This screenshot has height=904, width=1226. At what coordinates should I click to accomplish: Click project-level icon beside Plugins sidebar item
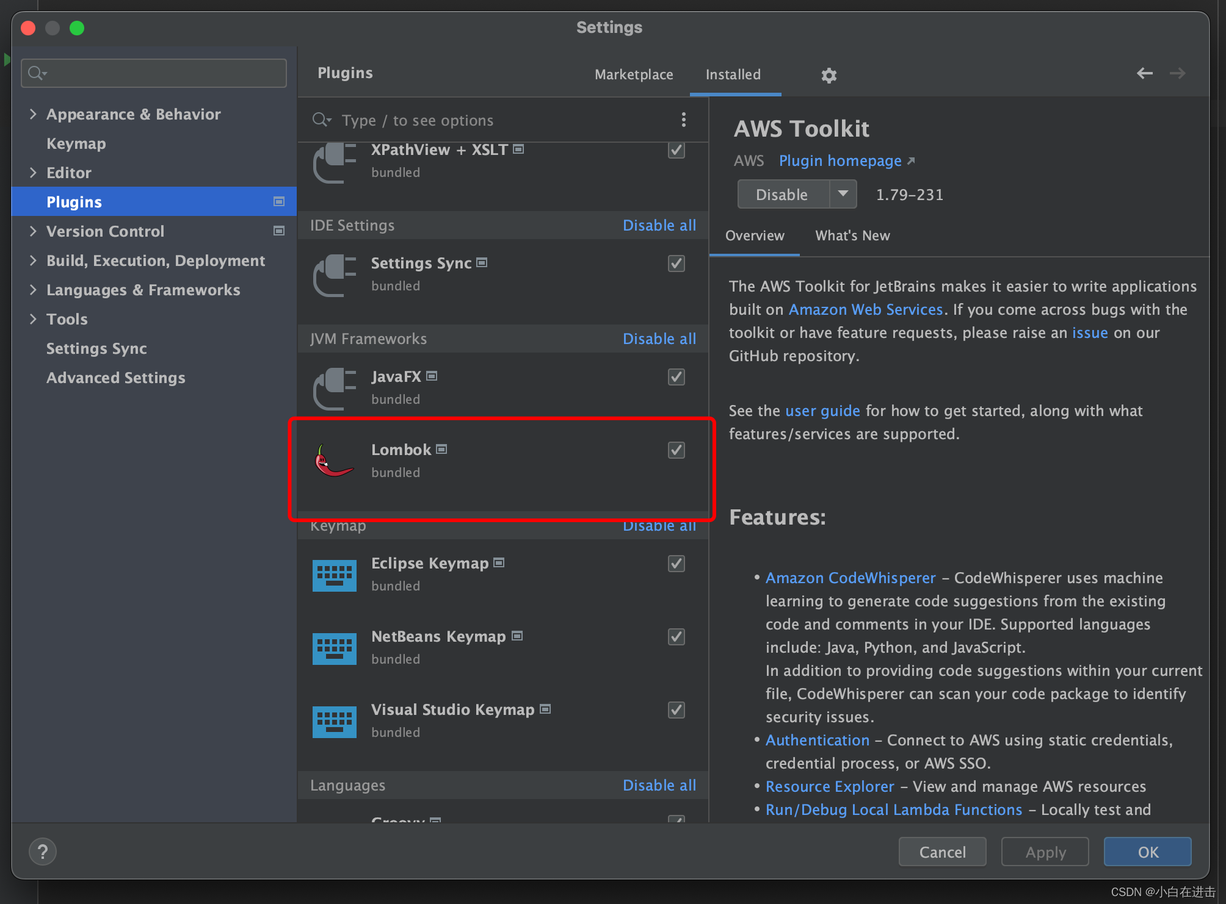point(279,201)
